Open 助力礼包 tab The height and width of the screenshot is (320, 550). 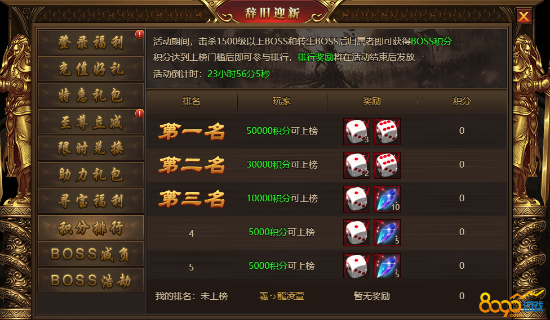coord(91,174)
